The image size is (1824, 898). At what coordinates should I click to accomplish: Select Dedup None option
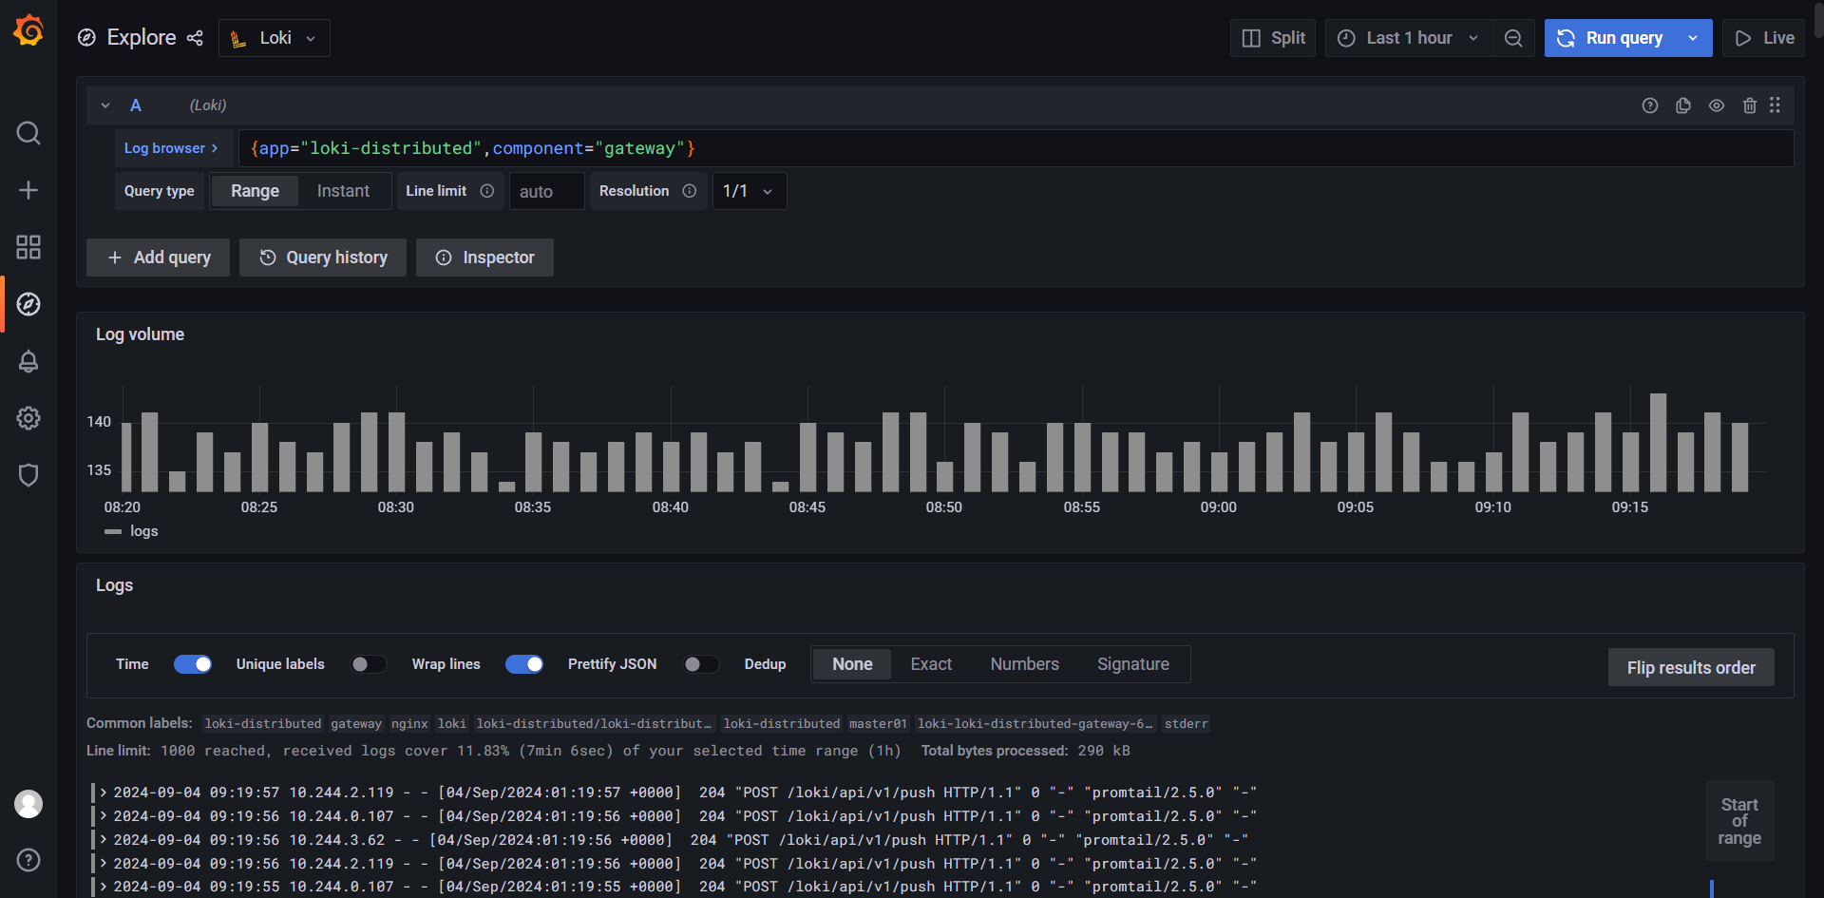click(x=852, y=664)
